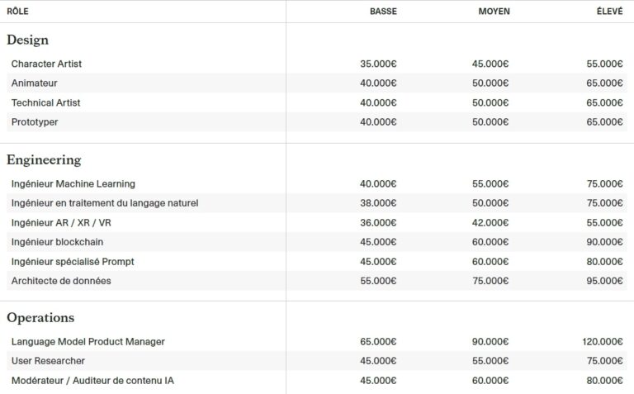
Task: Click the Technical Artist row label
Action: tap(45, 102)
